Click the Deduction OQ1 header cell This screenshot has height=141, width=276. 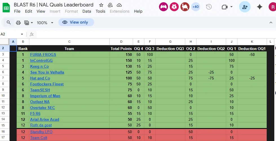point(252,49)
